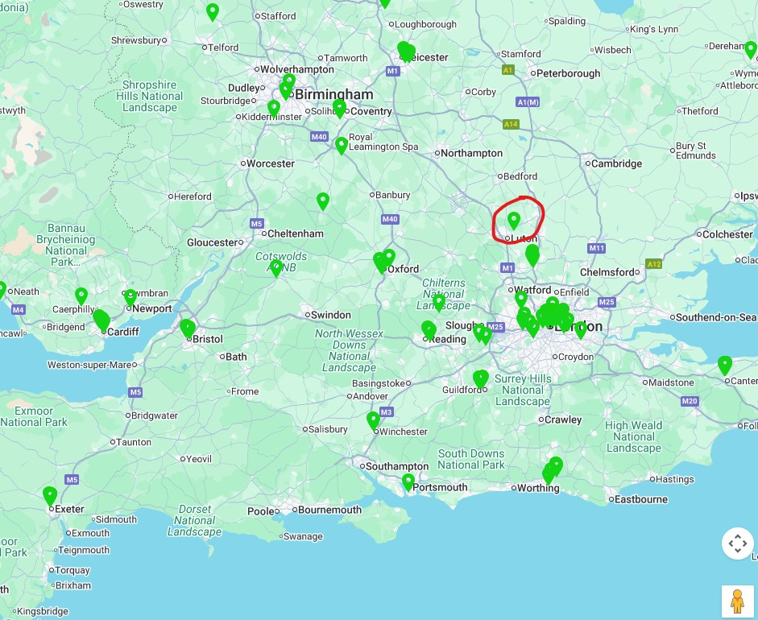Click the Pegman Street View icon
This screenshot has width=758, height=620.
tap(737, 601)
